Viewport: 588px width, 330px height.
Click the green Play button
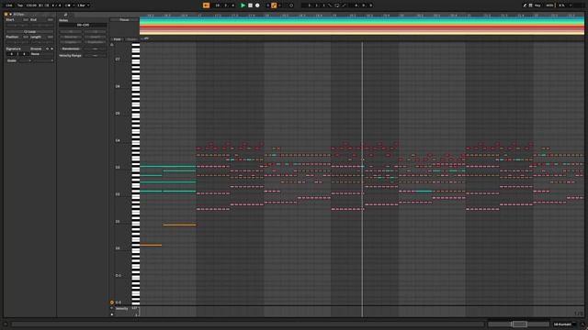point(243,5)
